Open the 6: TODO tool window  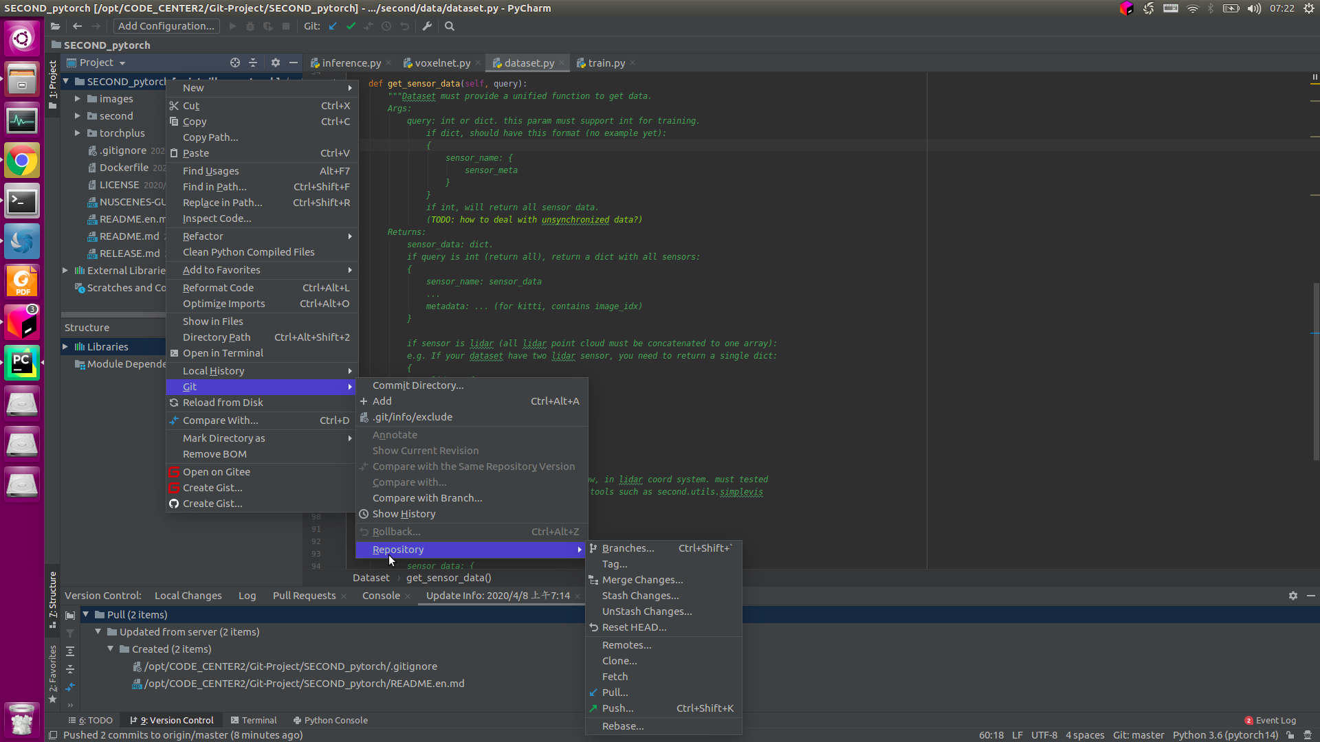pyautogui.click(x=90, y=720)
